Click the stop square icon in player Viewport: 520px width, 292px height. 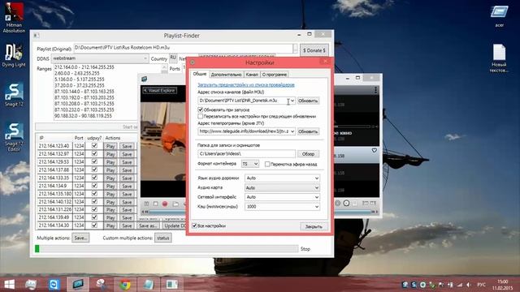point(155,204)
